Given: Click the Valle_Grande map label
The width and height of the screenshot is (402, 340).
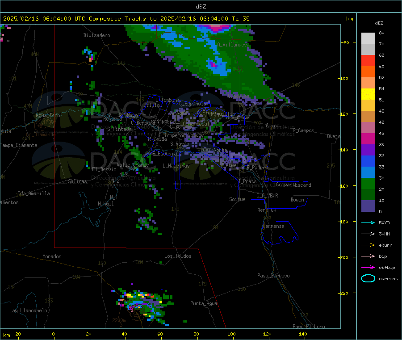Looking at the screenshot, I should pyautogui.click(x=133, y=165).
